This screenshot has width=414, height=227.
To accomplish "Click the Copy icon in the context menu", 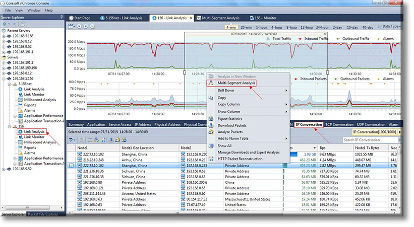I will pyautogui.click(x=211, y=98).
